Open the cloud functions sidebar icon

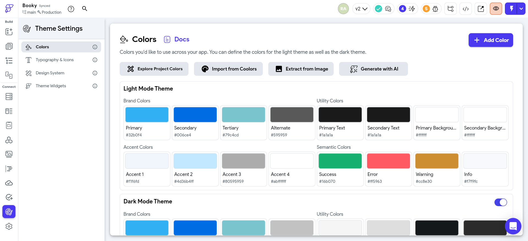tap(9, 183)
